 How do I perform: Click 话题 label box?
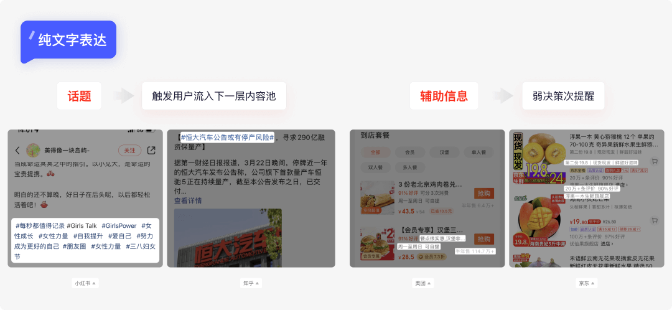(x=79, y=96)
